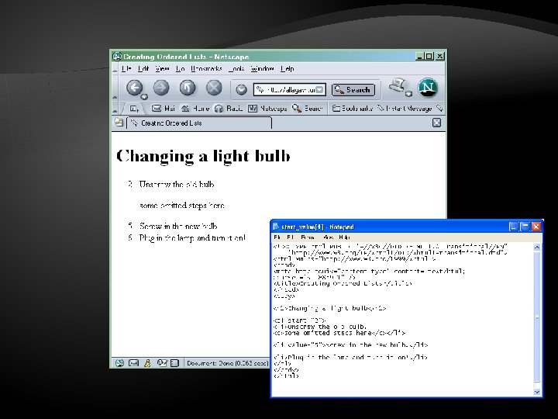Click the 'Changing a light bulb' heading
The width and height of the screenshot is (558, 419).
[203, 156]
